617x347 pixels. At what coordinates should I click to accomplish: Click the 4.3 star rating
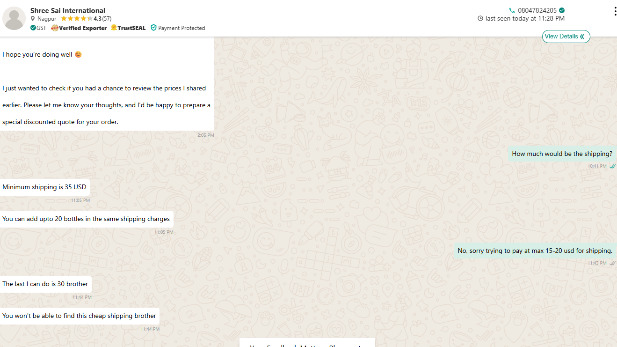(x=97, y=19)
